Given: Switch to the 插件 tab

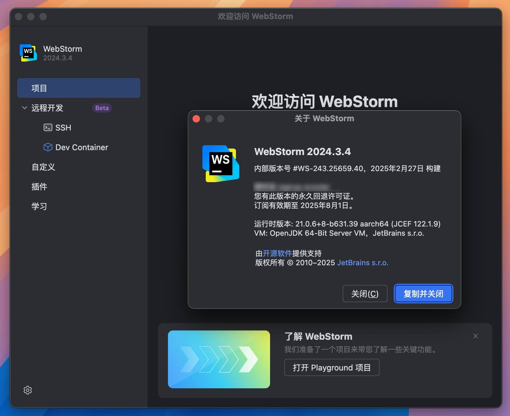Looking at the screenshot, I should coord(39,186).
